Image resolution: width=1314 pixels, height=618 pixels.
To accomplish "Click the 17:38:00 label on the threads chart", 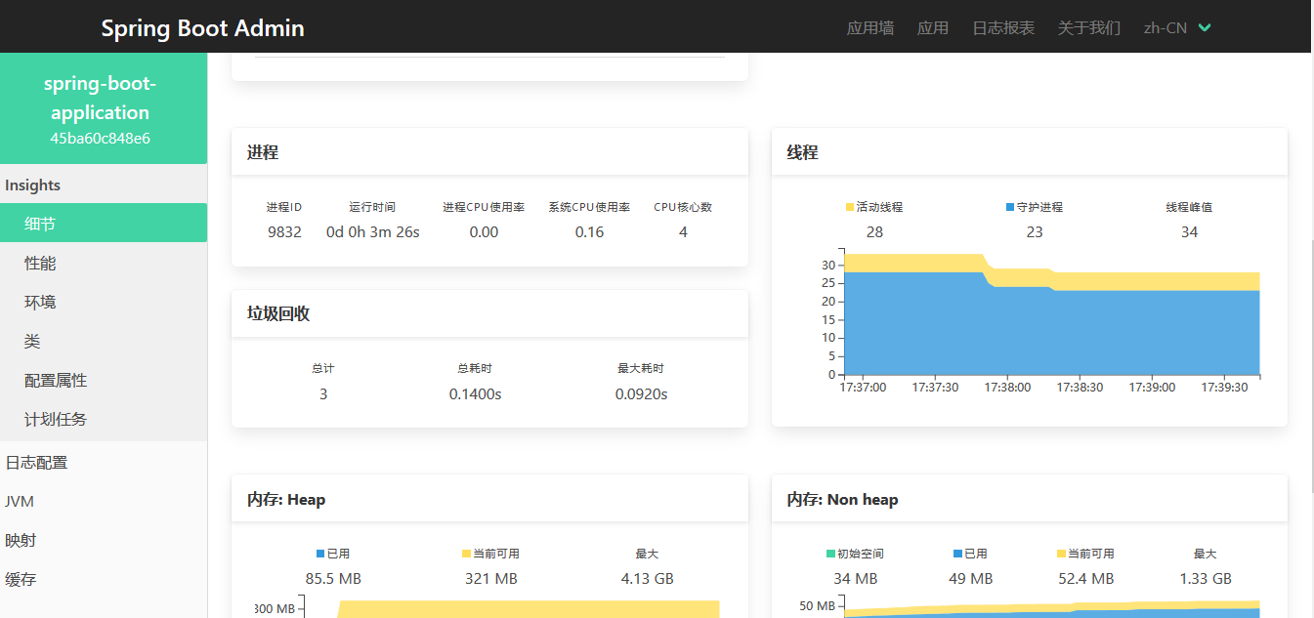I will [1007, 387].
